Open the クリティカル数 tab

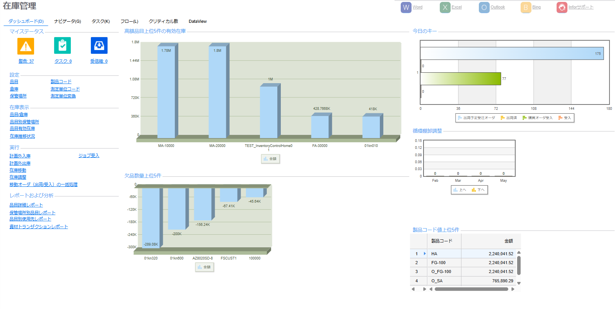pos(163,21)
